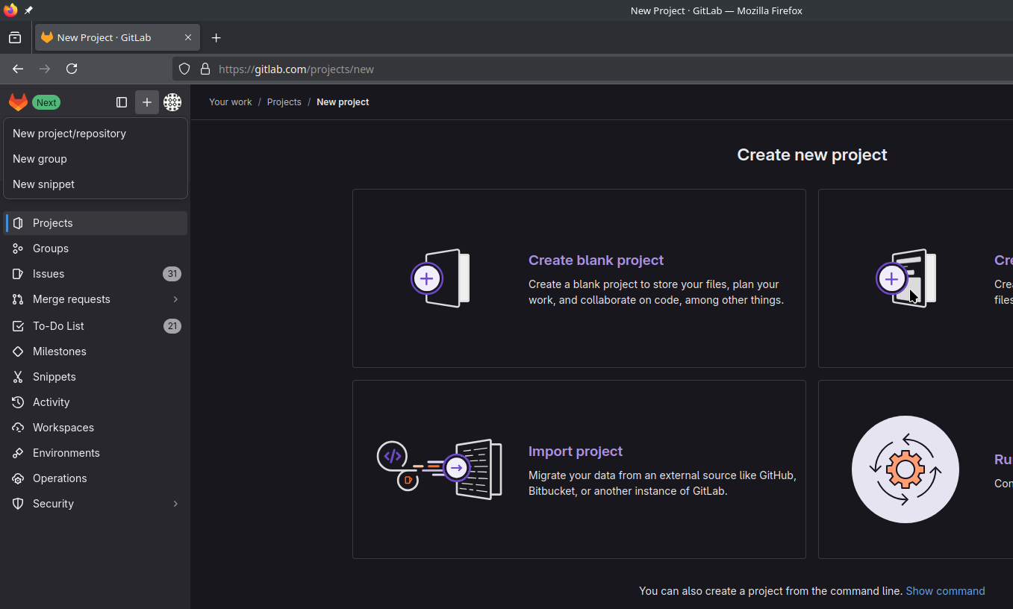Viewport: 1013px width, 609px height.
Task: Click the To-Do List checkmark icon
Action: click(x=18, y=326)
